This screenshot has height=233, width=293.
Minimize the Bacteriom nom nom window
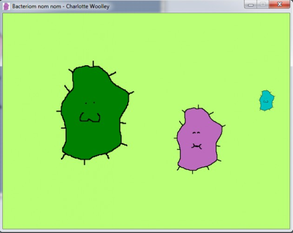[x=251, y=4]
